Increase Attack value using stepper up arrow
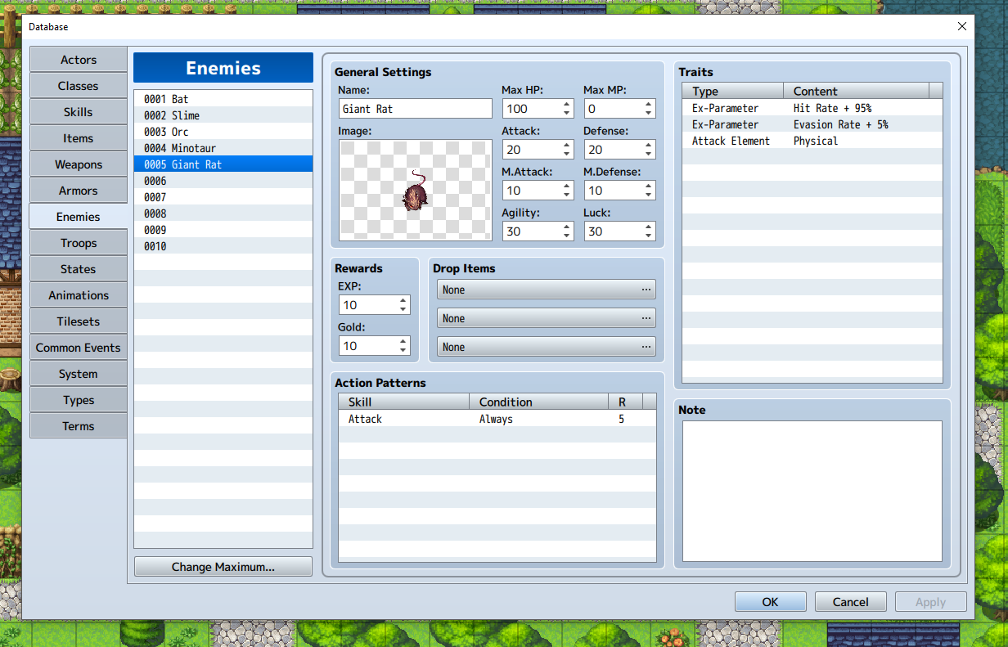The width and height of the screenshot is (1008, 647). pyautogui.click(x=567, y=145)
